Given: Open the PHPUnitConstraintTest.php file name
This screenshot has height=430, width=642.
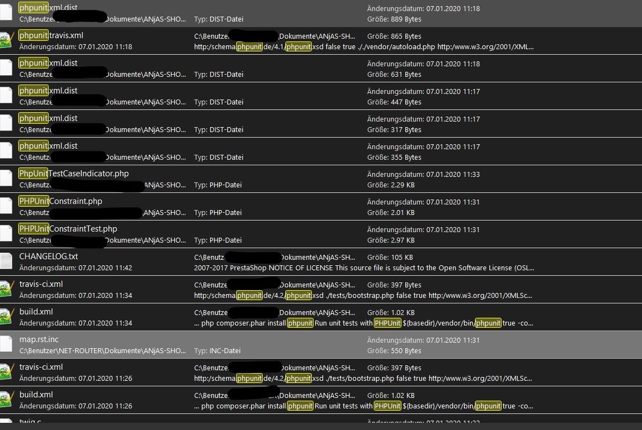Looking at the screenshot, I should 68,229.
